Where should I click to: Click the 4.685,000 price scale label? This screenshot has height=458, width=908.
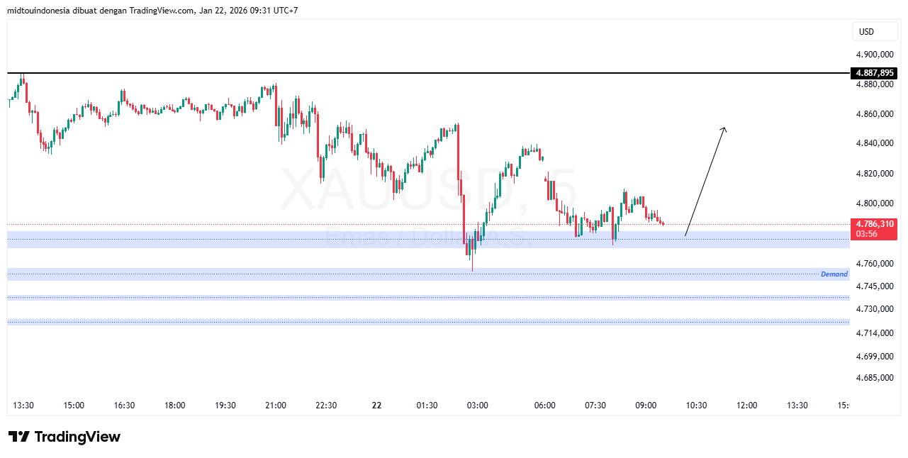873,377
